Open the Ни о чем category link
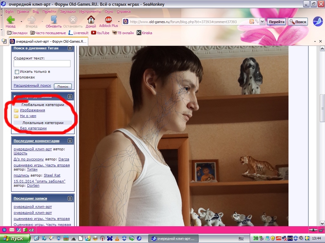325x243 pixels. point(28,116)
